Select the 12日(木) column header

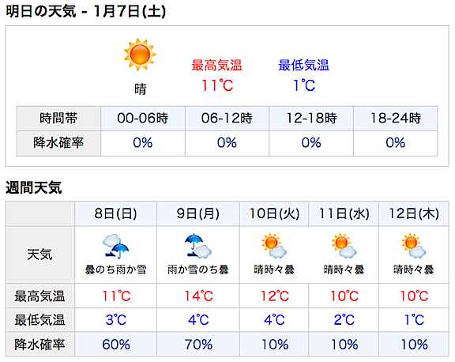click(x=414, y=213)
